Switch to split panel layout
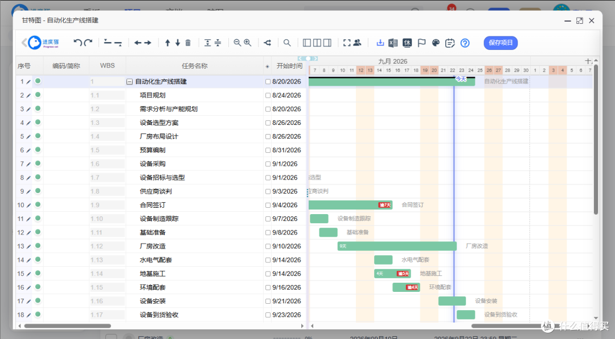The height and width of the screenshot is (339, 615). (x=317, y=43)
